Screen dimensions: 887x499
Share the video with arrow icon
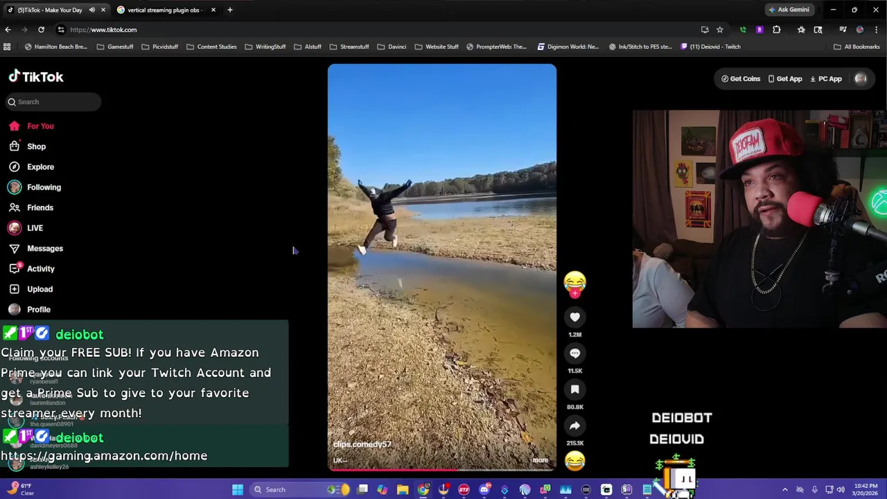[x=574, y=426]
